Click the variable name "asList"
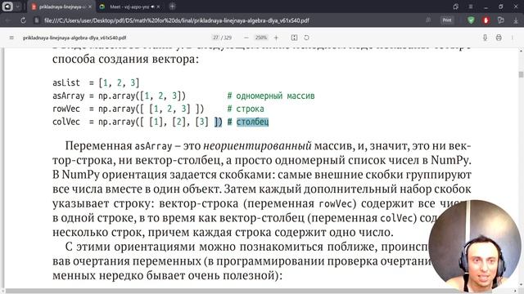The height and width of the screenshot is (294, 524). point(66,82)
